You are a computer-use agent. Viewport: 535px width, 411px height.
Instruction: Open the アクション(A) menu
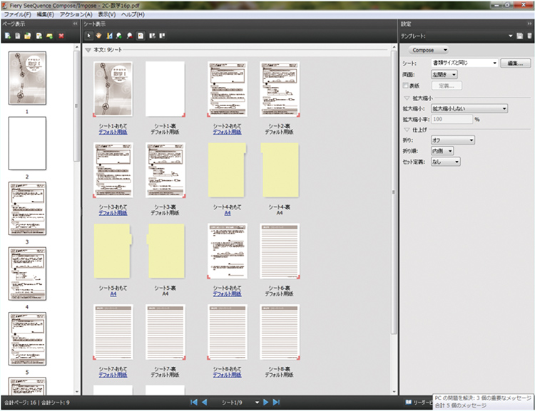(76, 14)
